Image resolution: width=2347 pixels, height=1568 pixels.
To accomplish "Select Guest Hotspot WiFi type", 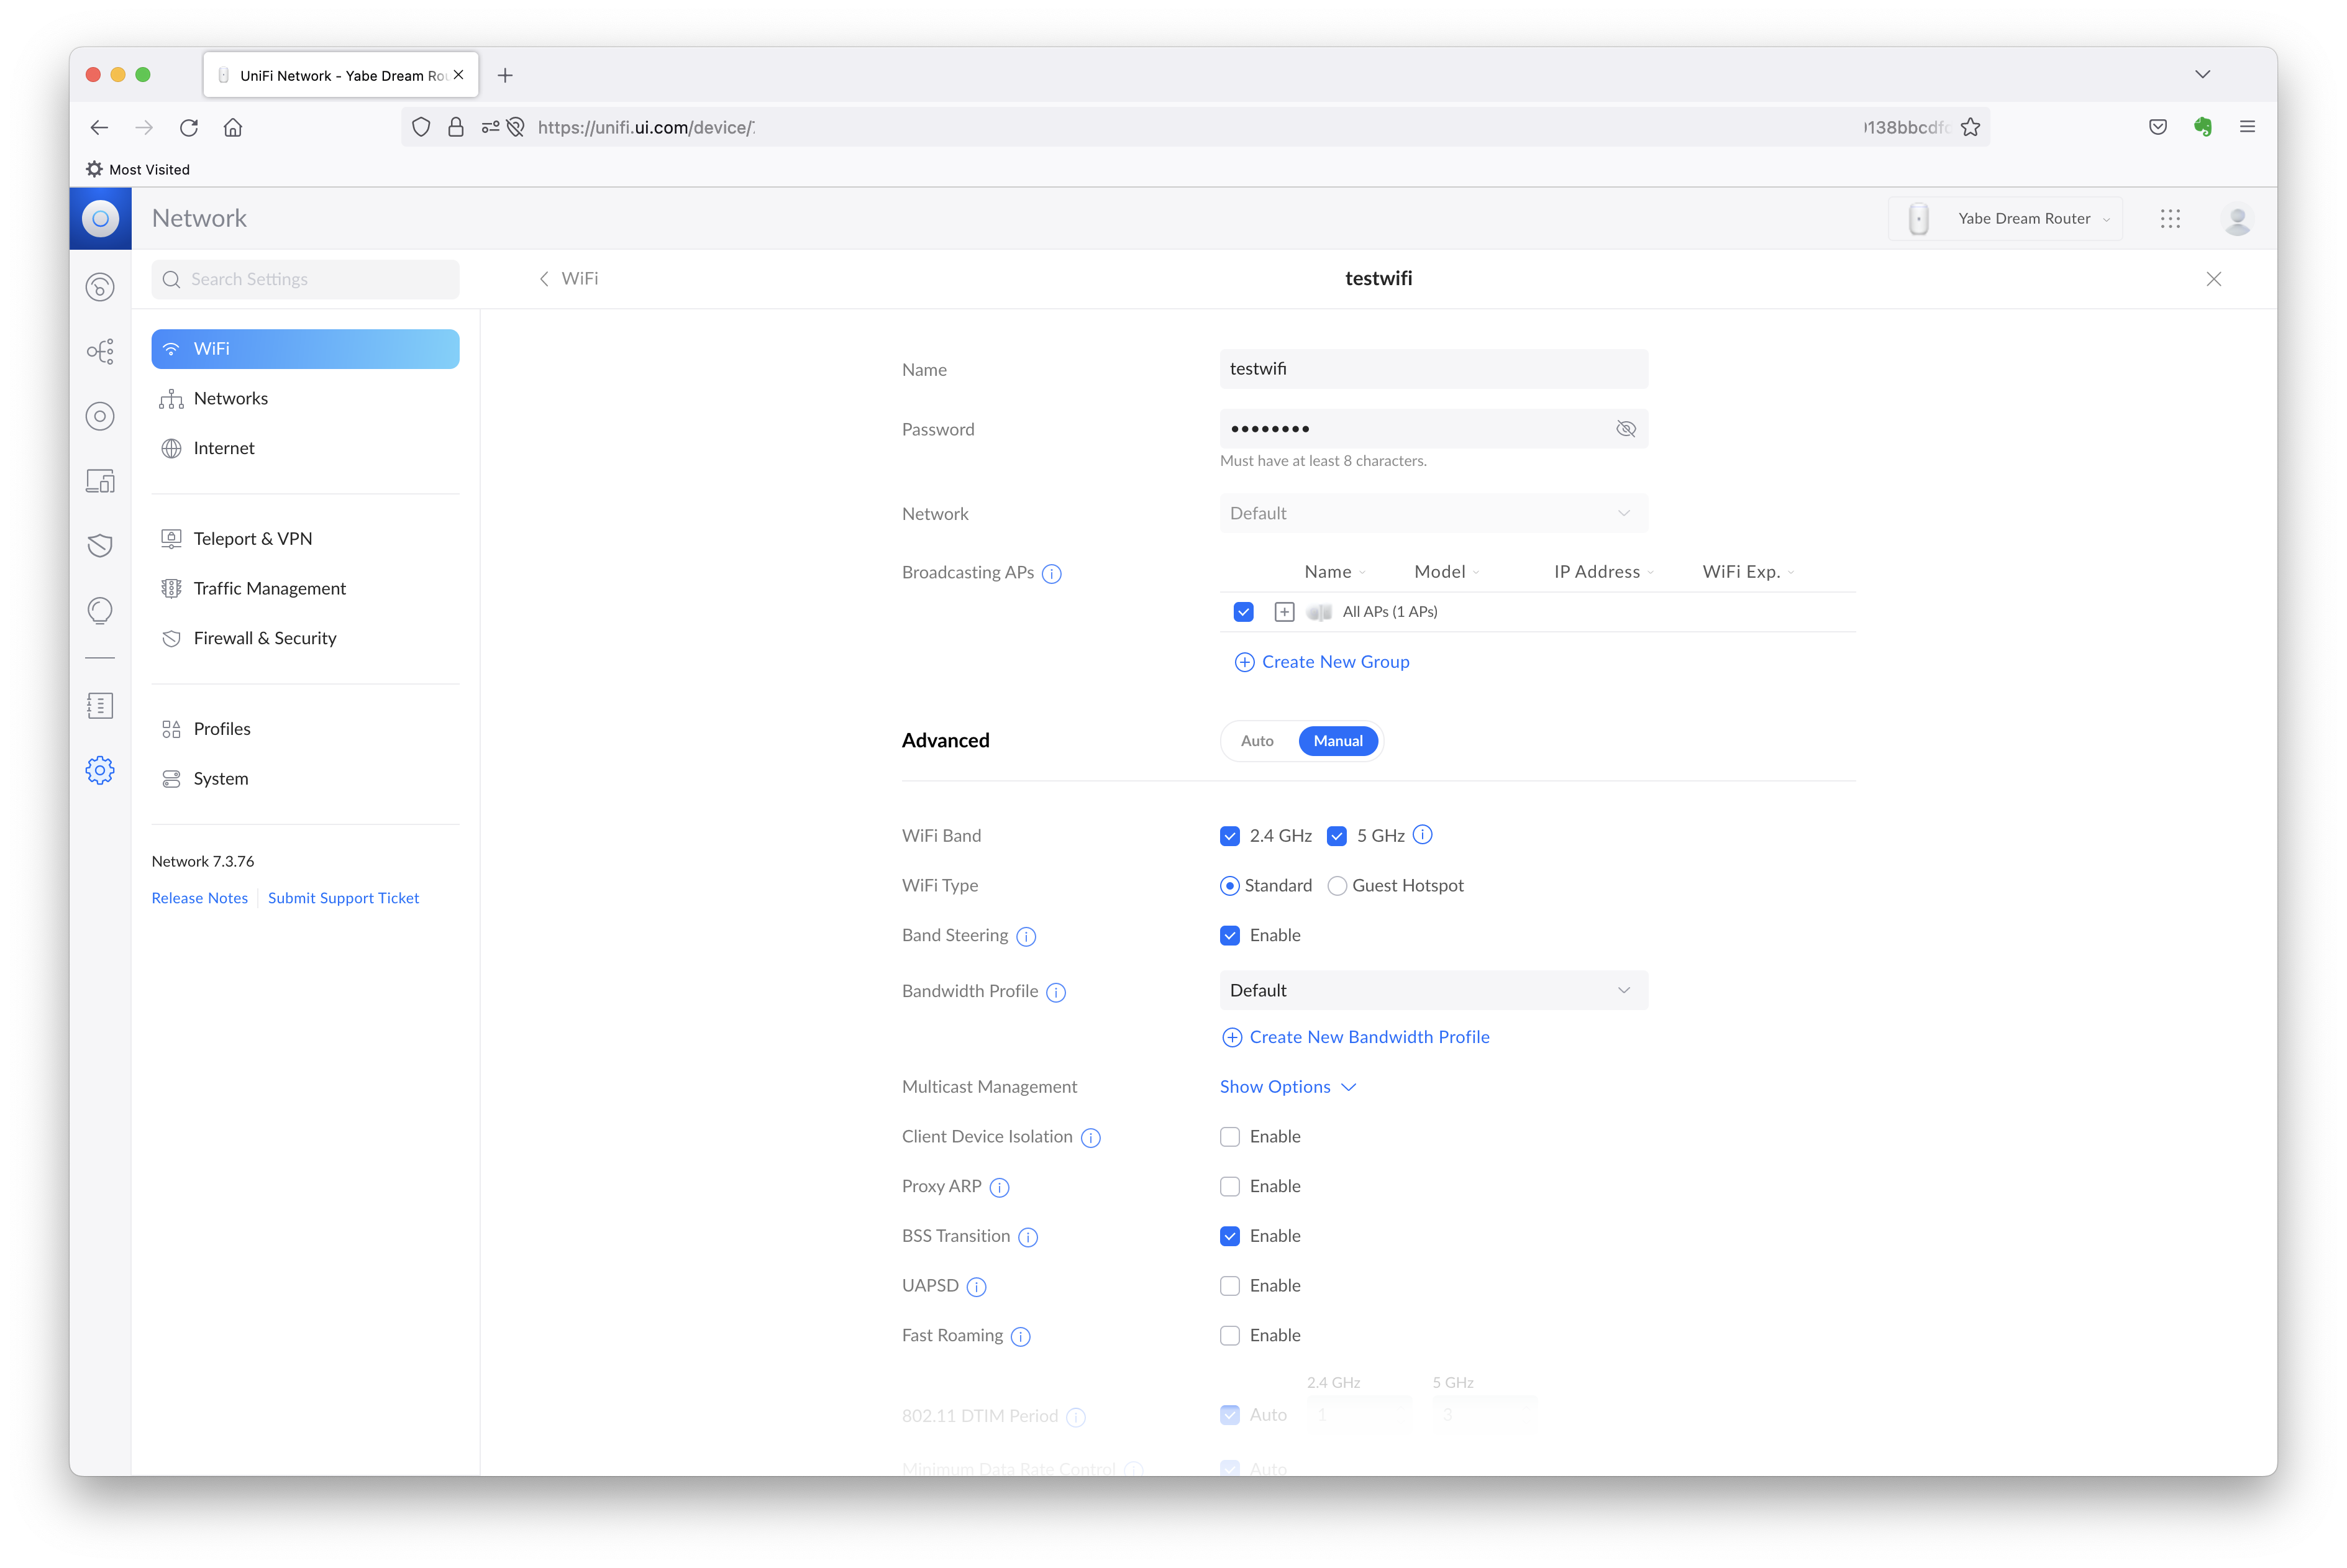I will click(x=1337, y=886).
